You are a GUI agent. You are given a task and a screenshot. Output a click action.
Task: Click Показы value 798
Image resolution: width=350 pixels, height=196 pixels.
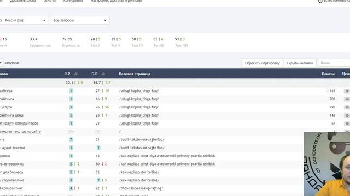click(x=332, y=107)
